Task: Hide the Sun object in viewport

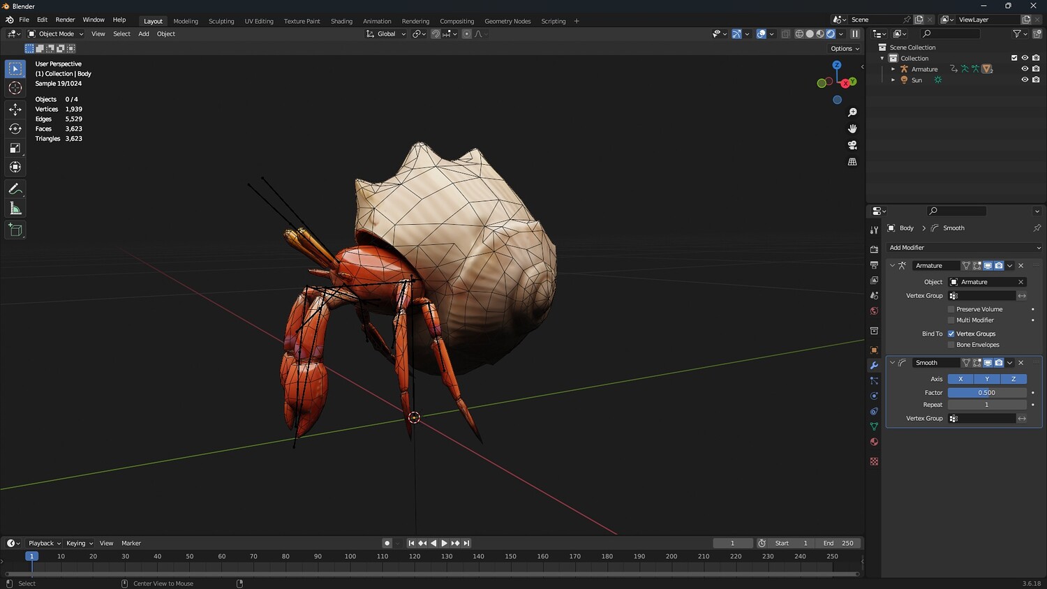Action: tap(1025, 80)
